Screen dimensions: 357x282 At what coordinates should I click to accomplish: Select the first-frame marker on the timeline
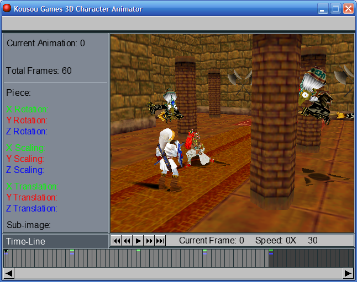pyautogui.click(x=6, y=252)
